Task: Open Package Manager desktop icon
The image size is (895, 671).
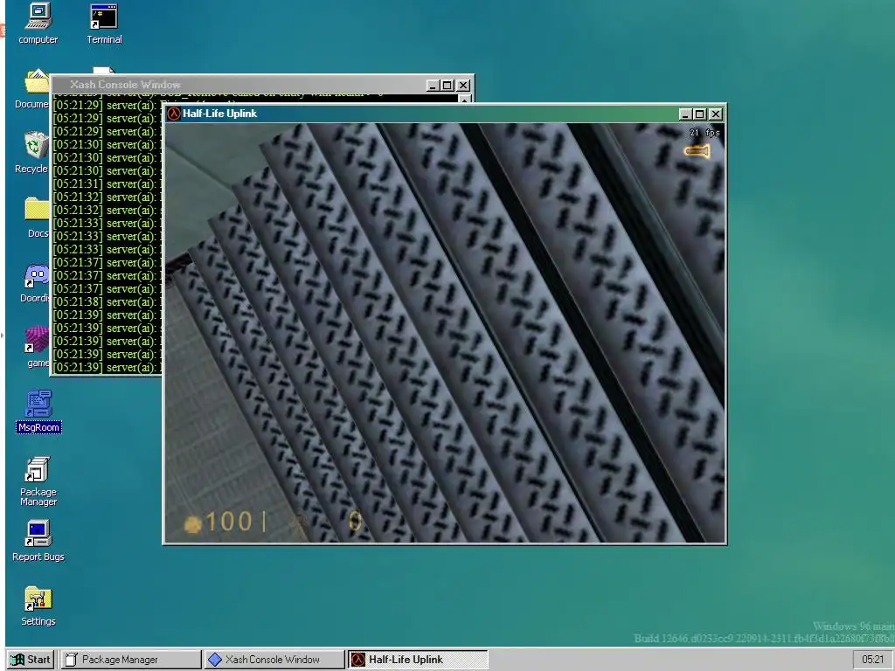Action: 38,481
